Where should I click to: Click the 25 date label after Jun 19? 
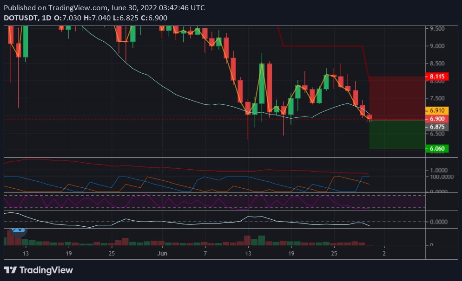point(334,253)
